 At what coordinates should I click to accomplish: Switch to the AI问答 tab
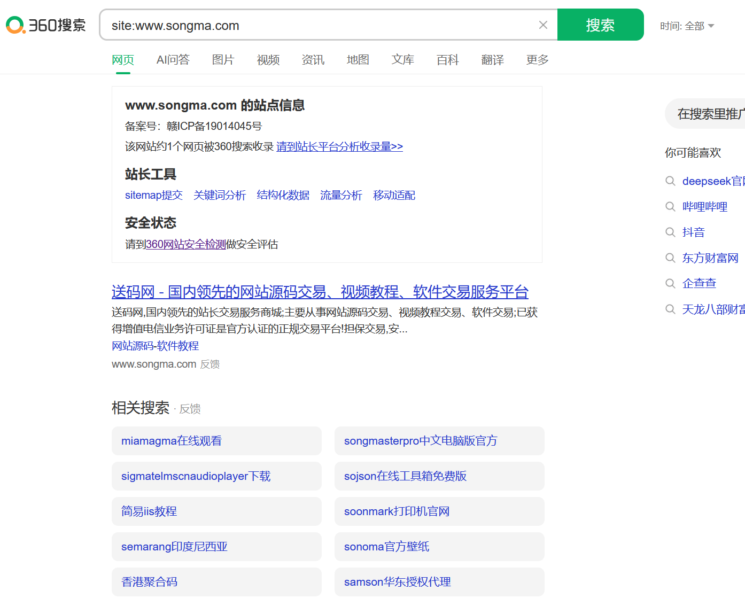click(173, 60)
